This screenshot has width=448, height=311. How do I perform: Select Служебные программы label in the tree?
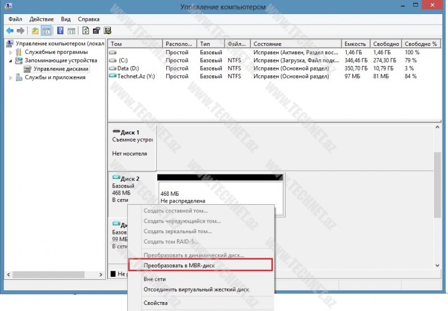(x=56, y=52)
